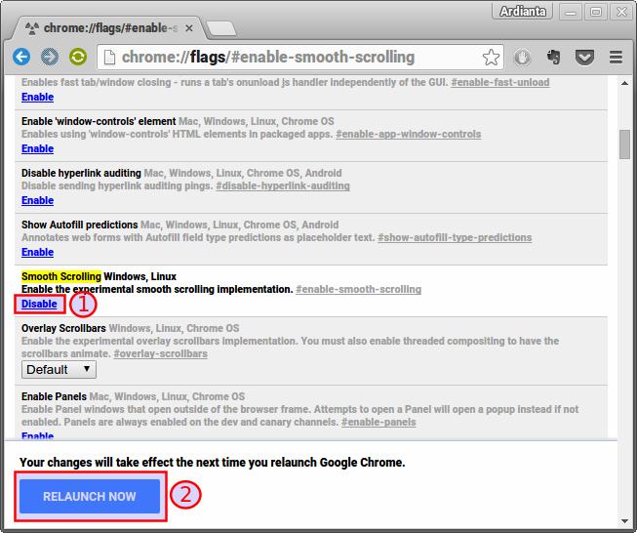The image size is (637, 533).
Task: Enable Show Autofill predictions flag
Action: pyautogui.click(x=37, y=252)
